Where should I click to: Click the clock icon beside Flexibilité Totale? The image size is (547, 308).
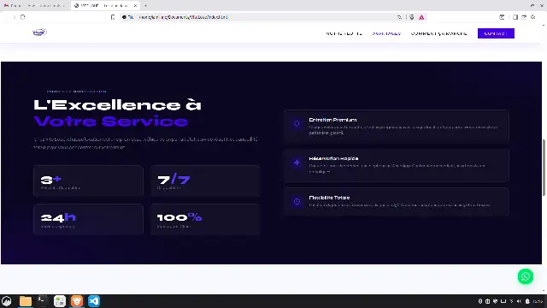[x=297, y=202]
